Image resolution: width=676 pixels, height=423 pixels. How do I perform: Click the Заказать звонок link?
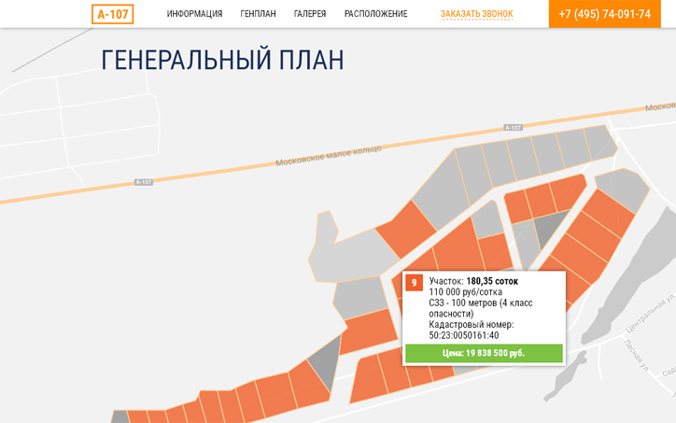click(477, 14)
